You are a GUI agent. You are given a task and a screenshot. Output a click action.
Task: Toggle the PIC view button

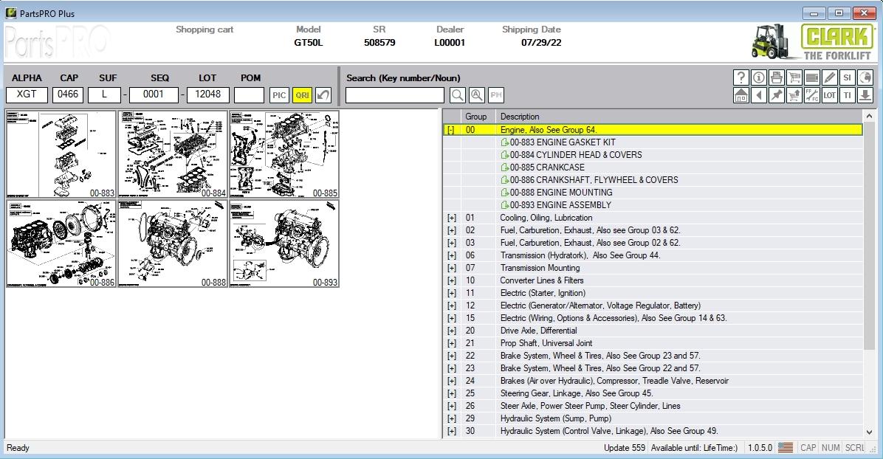pyautogui.click(x=279, y=95)
